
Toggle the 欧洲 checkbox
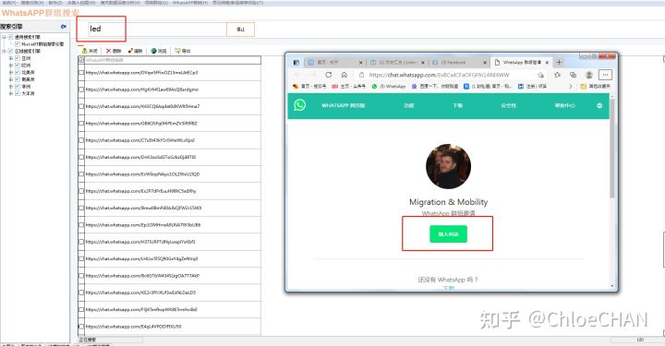tap(18, 66)
